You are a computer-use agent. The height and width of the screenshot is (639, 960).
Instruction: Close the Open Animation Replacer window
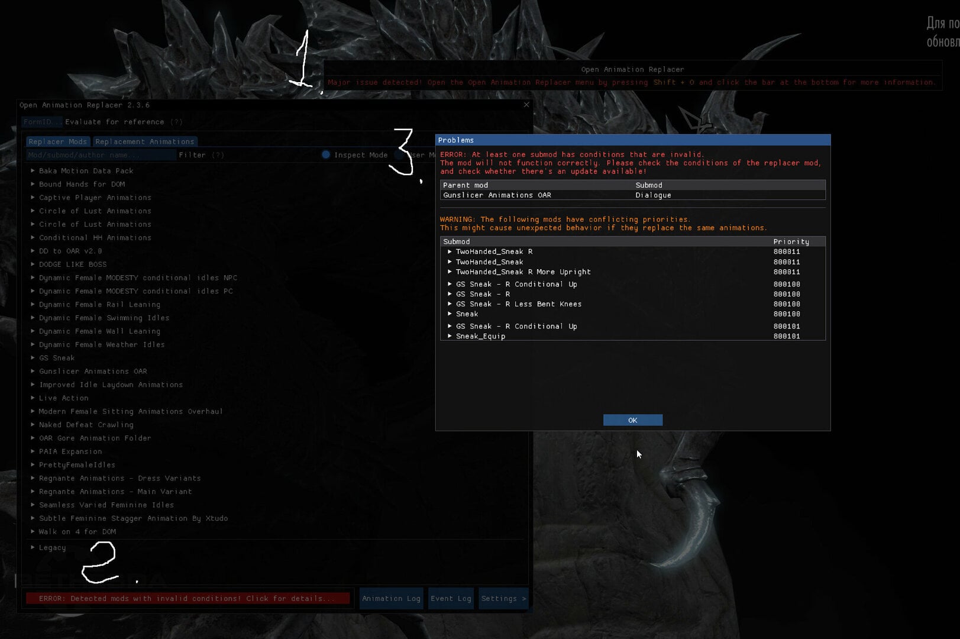click(526, 105)
